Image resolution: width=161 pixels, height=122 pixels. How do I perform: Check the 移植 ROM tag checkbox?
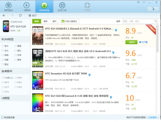point(3,55)
